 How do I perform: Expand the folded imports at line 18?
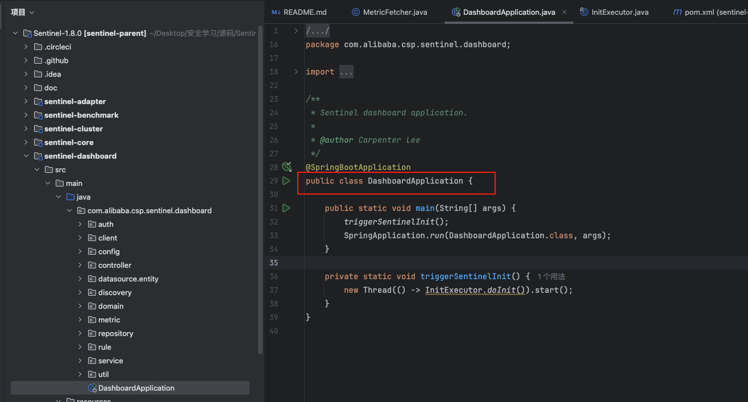tap(296, 72)
